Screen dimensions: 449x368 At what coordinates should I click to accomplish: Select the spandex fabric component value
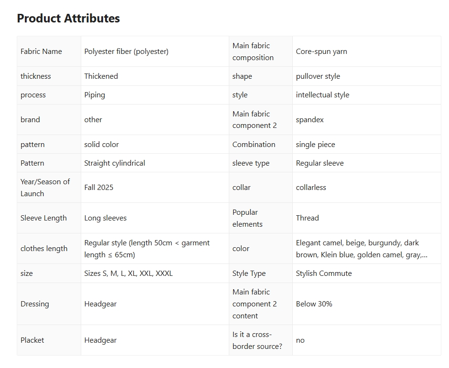pyautogui.click(x=310, y=120)
